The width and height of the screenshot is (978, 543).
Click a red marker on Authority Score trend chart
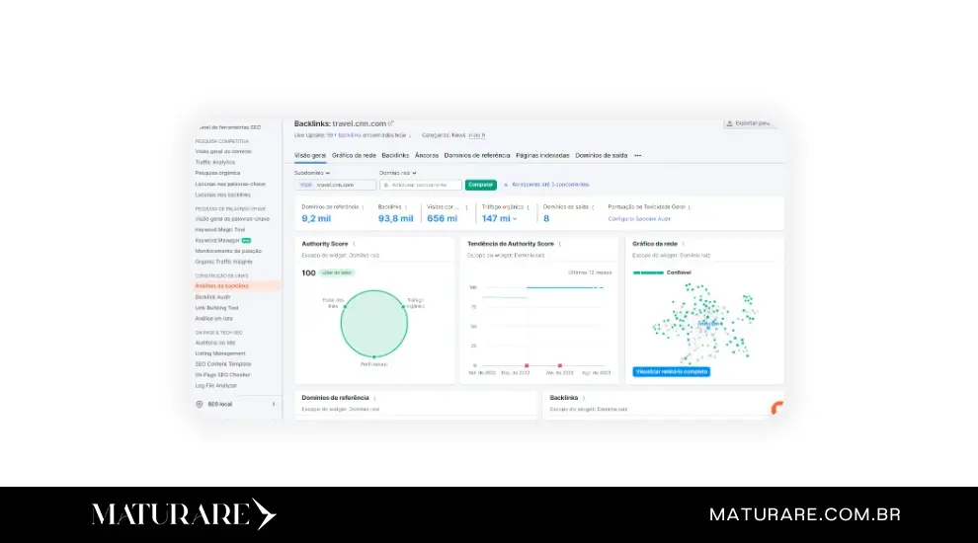pos(527,365)
